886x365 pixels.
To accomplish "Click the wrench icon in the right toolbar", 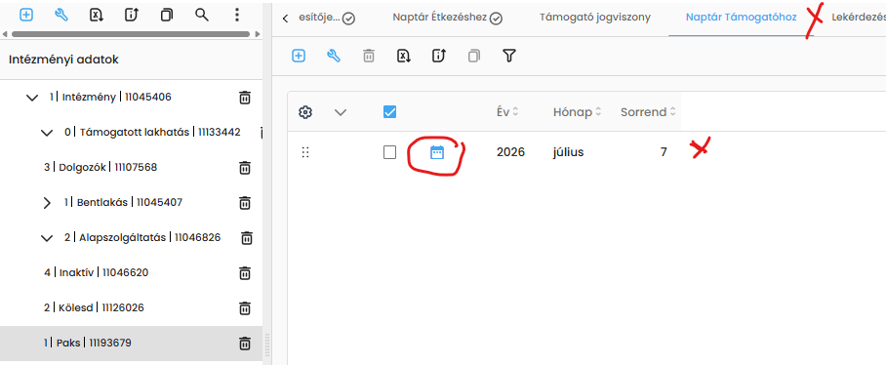I will [334, 56].
